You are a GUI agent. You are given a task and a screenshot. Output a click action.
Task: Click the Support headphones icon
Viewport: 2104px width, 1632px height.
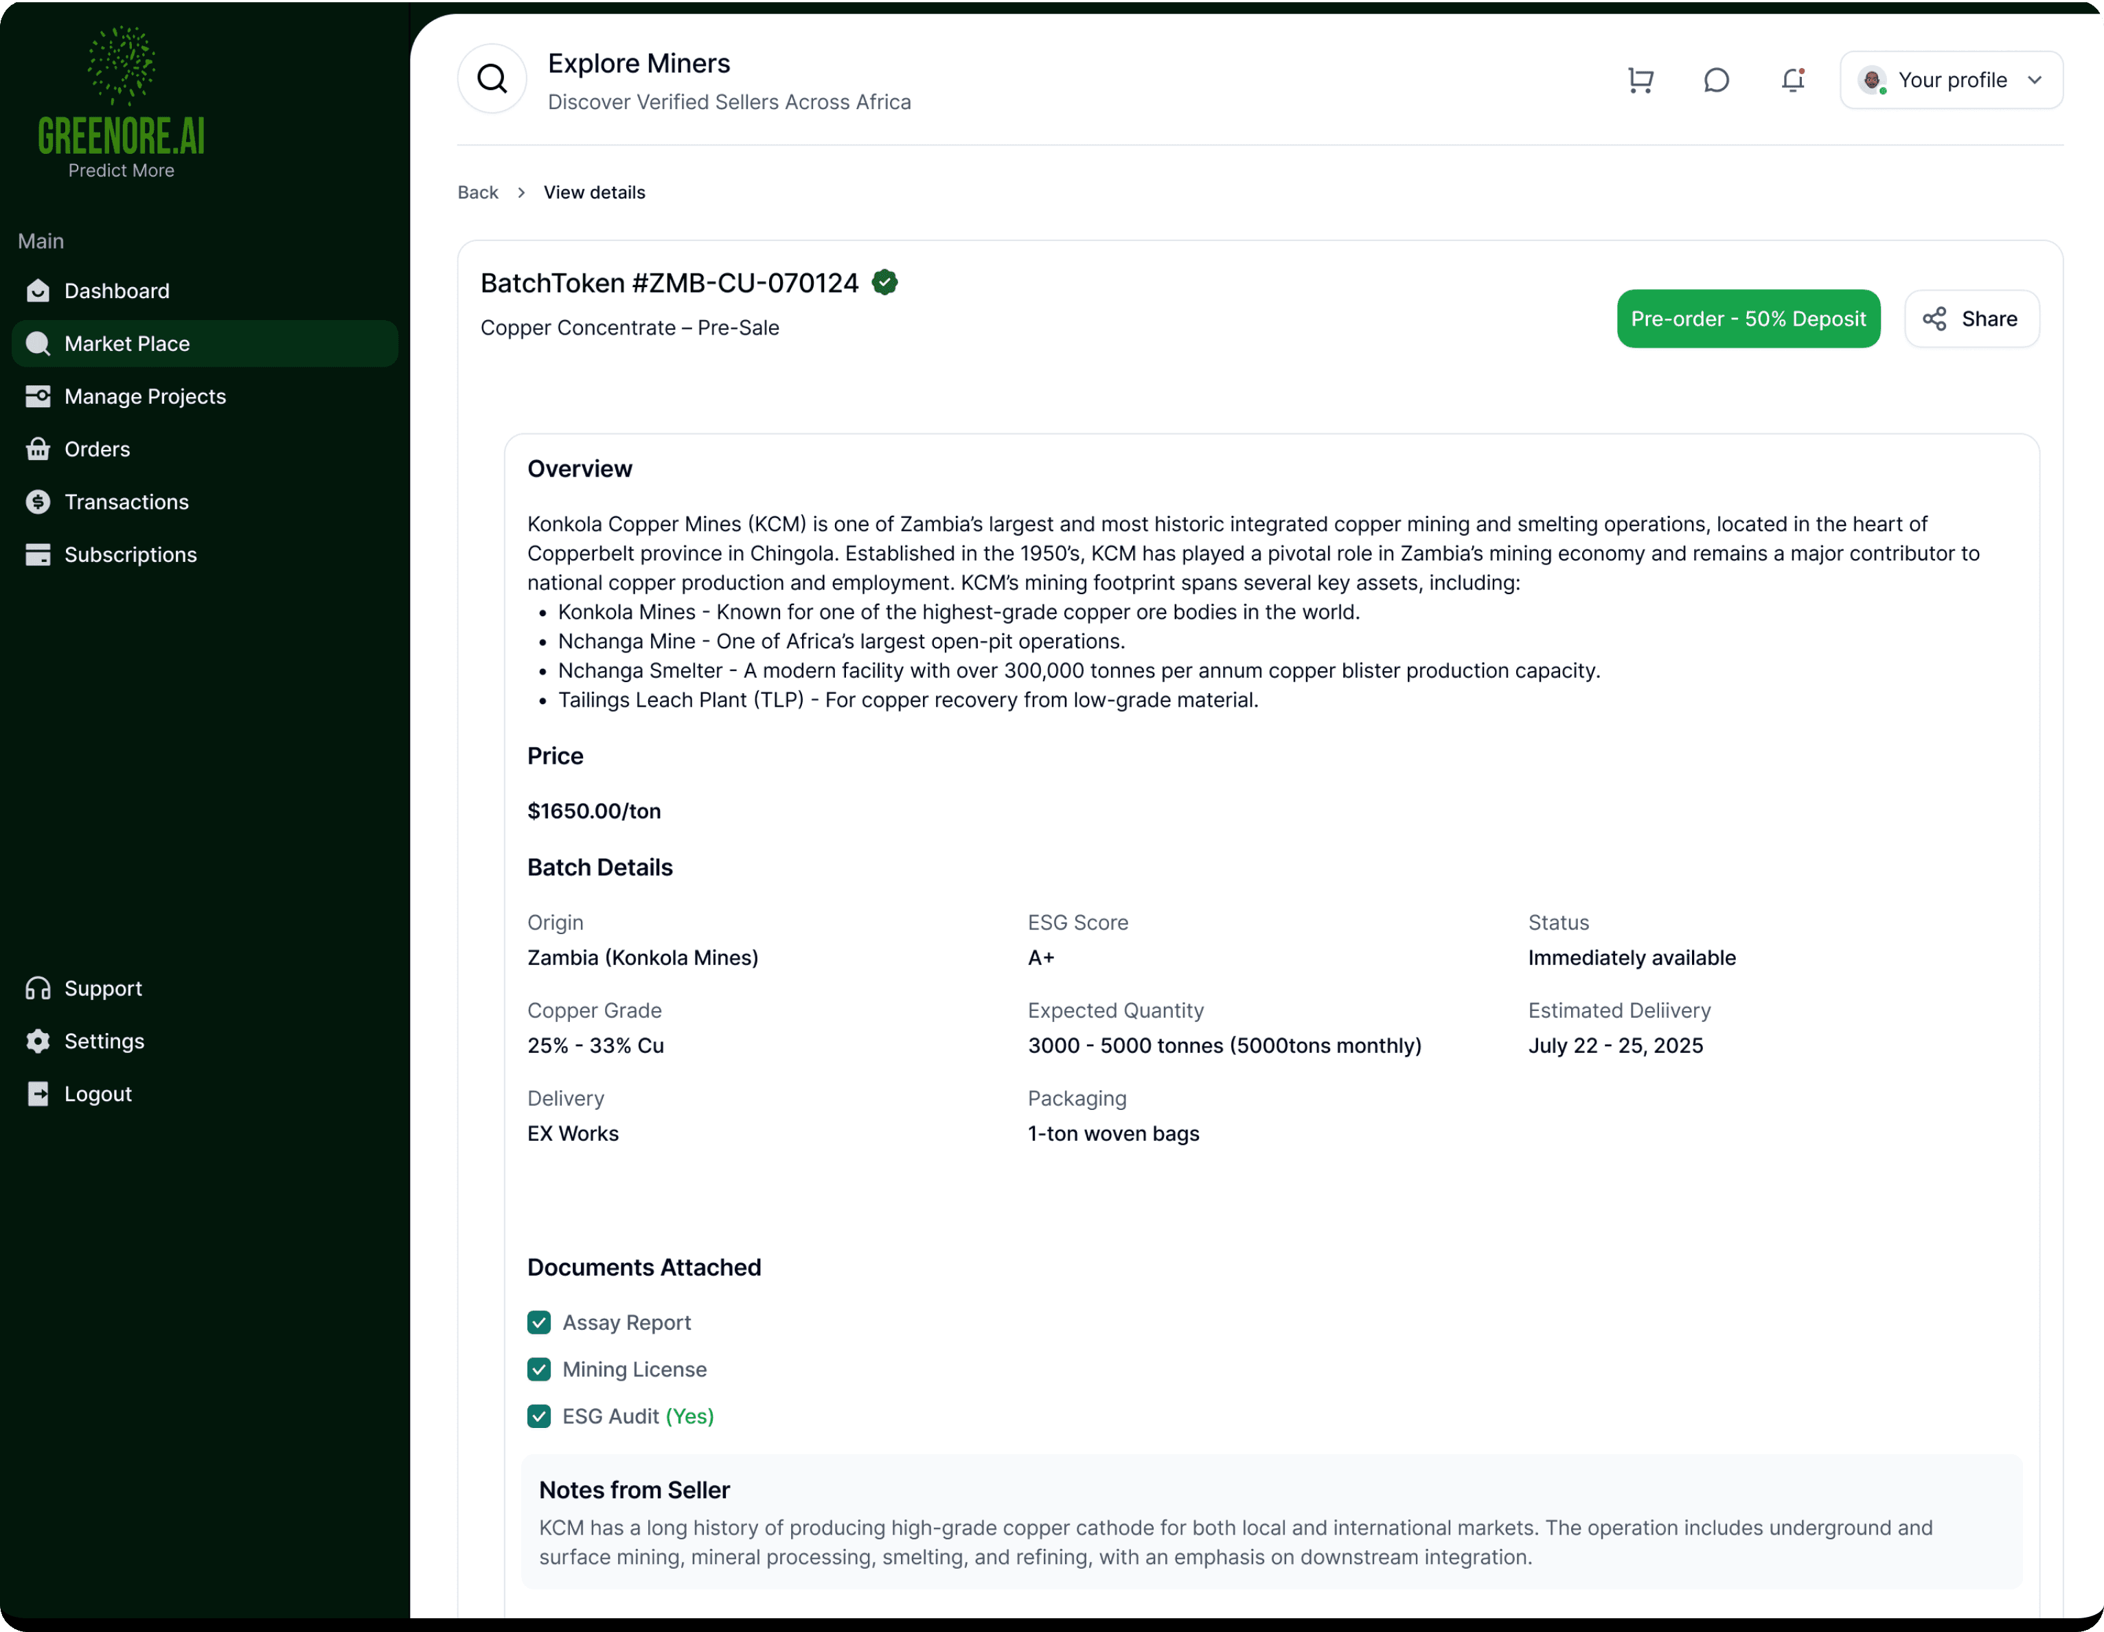point(38,988)
